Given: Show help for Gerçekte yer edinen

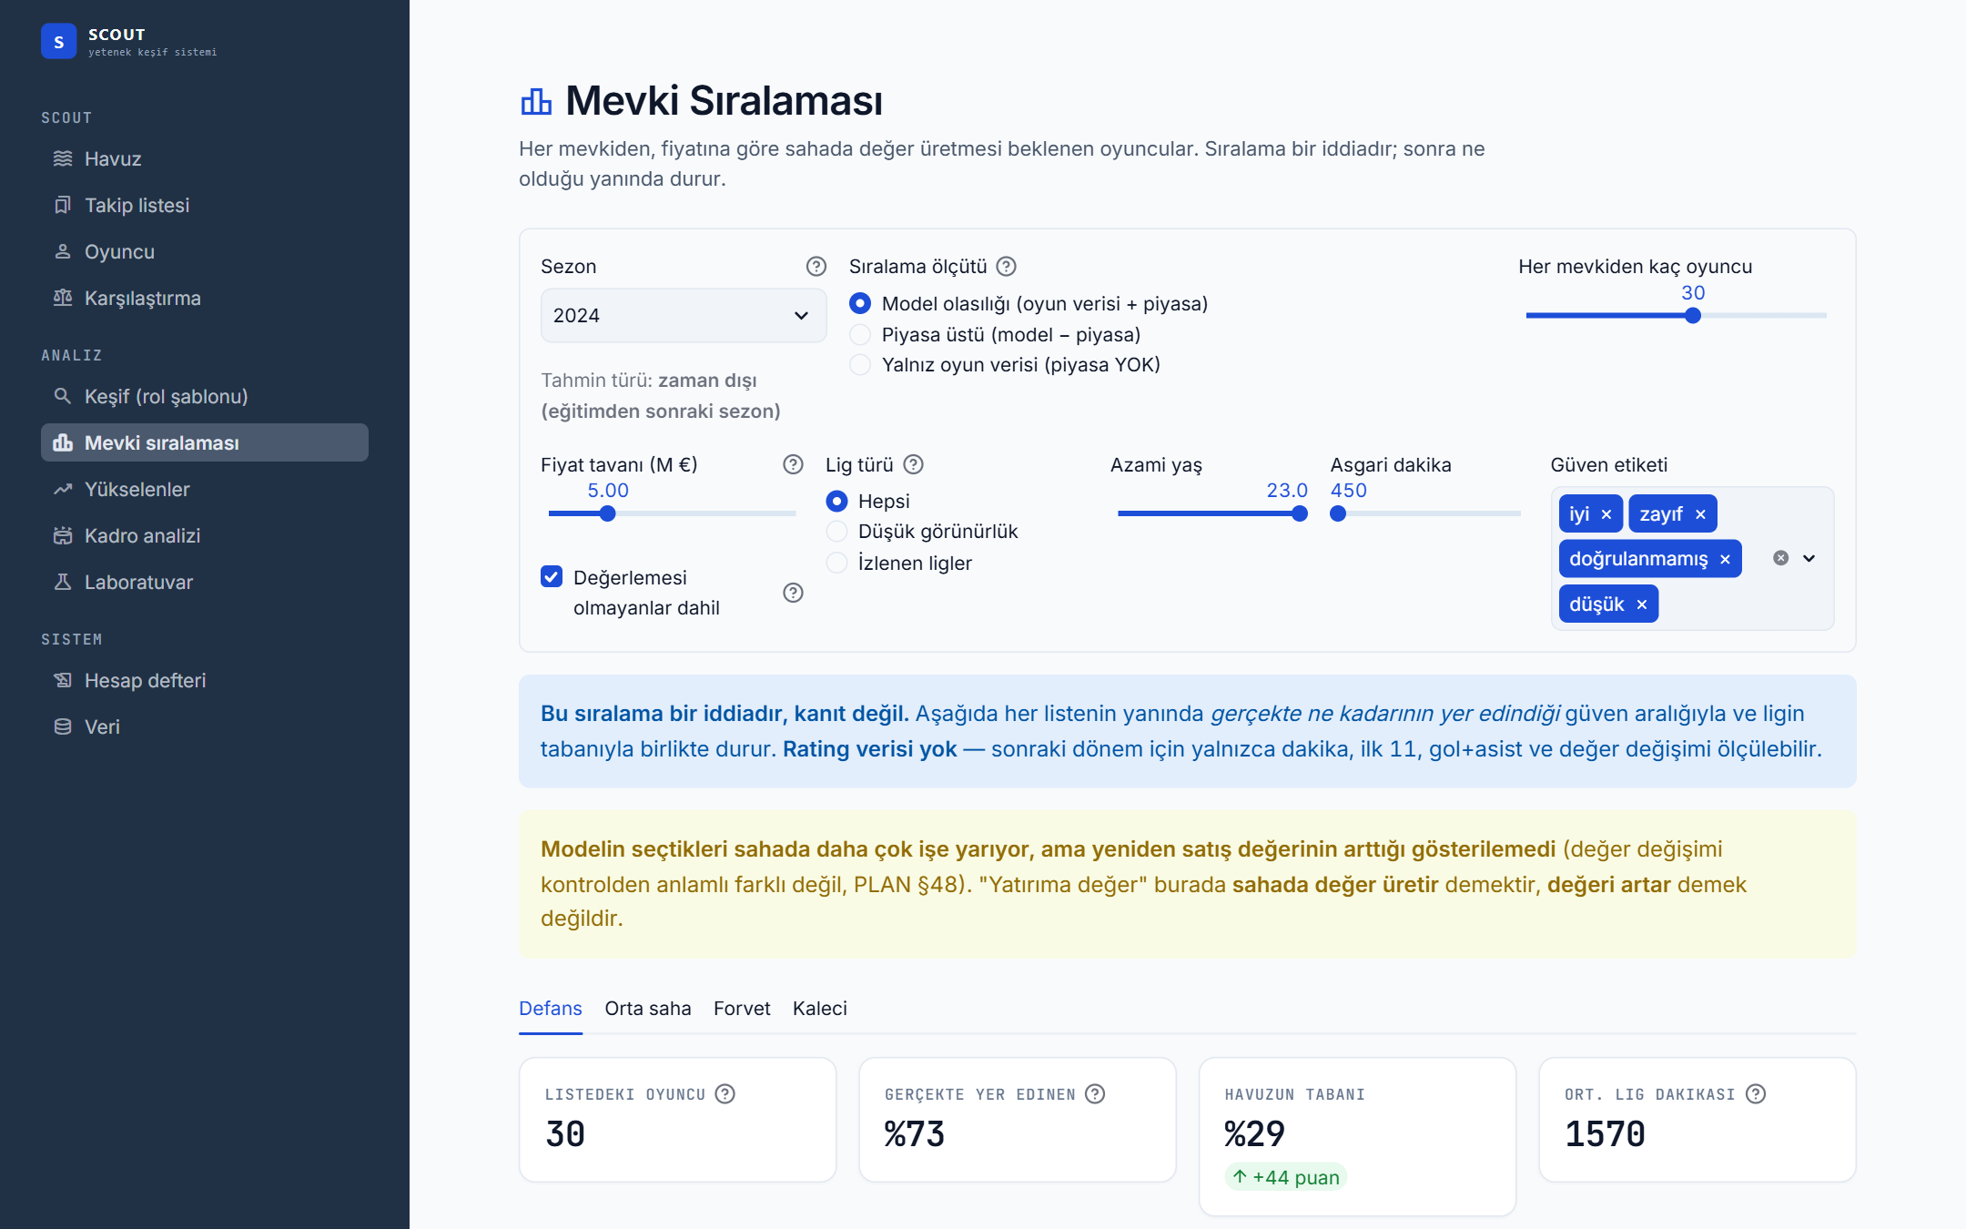Looking at the screenshot, I should [x=1095, y=1093].
